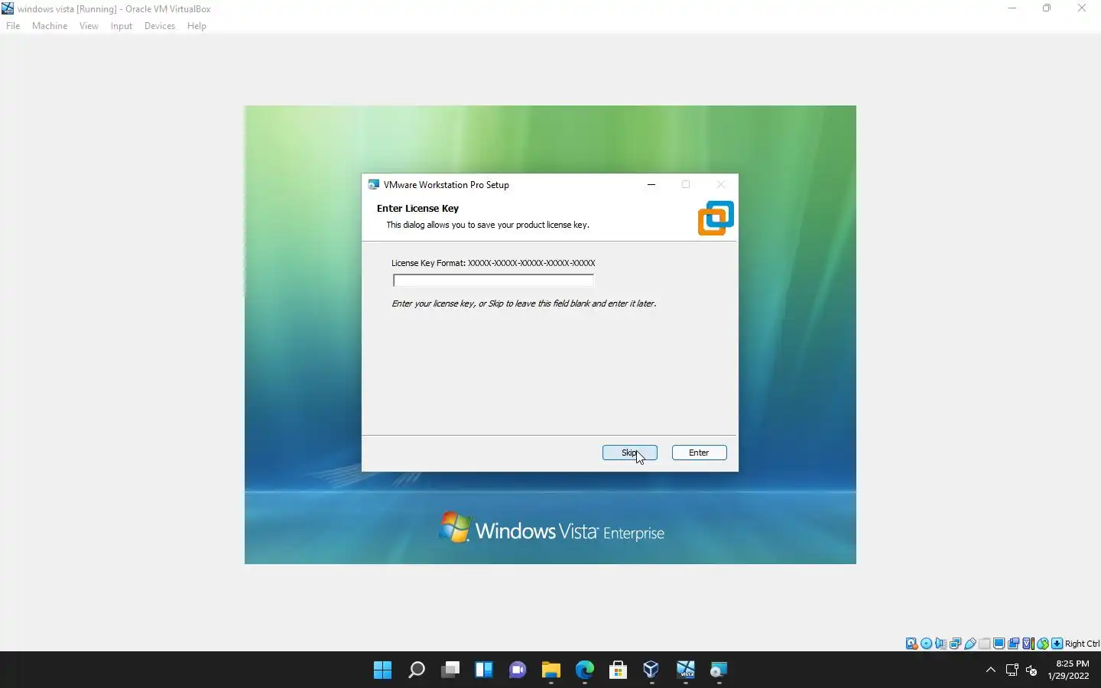This screenshot has width=1101, height=688.
Task: Click the Skip button in setup dialog
Action: point(629,453)
